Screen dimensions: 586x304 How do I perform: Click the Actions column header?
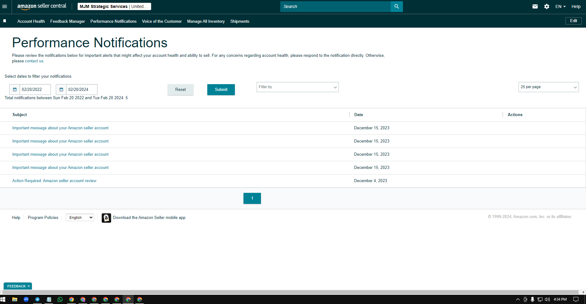(x=515, y=115)
